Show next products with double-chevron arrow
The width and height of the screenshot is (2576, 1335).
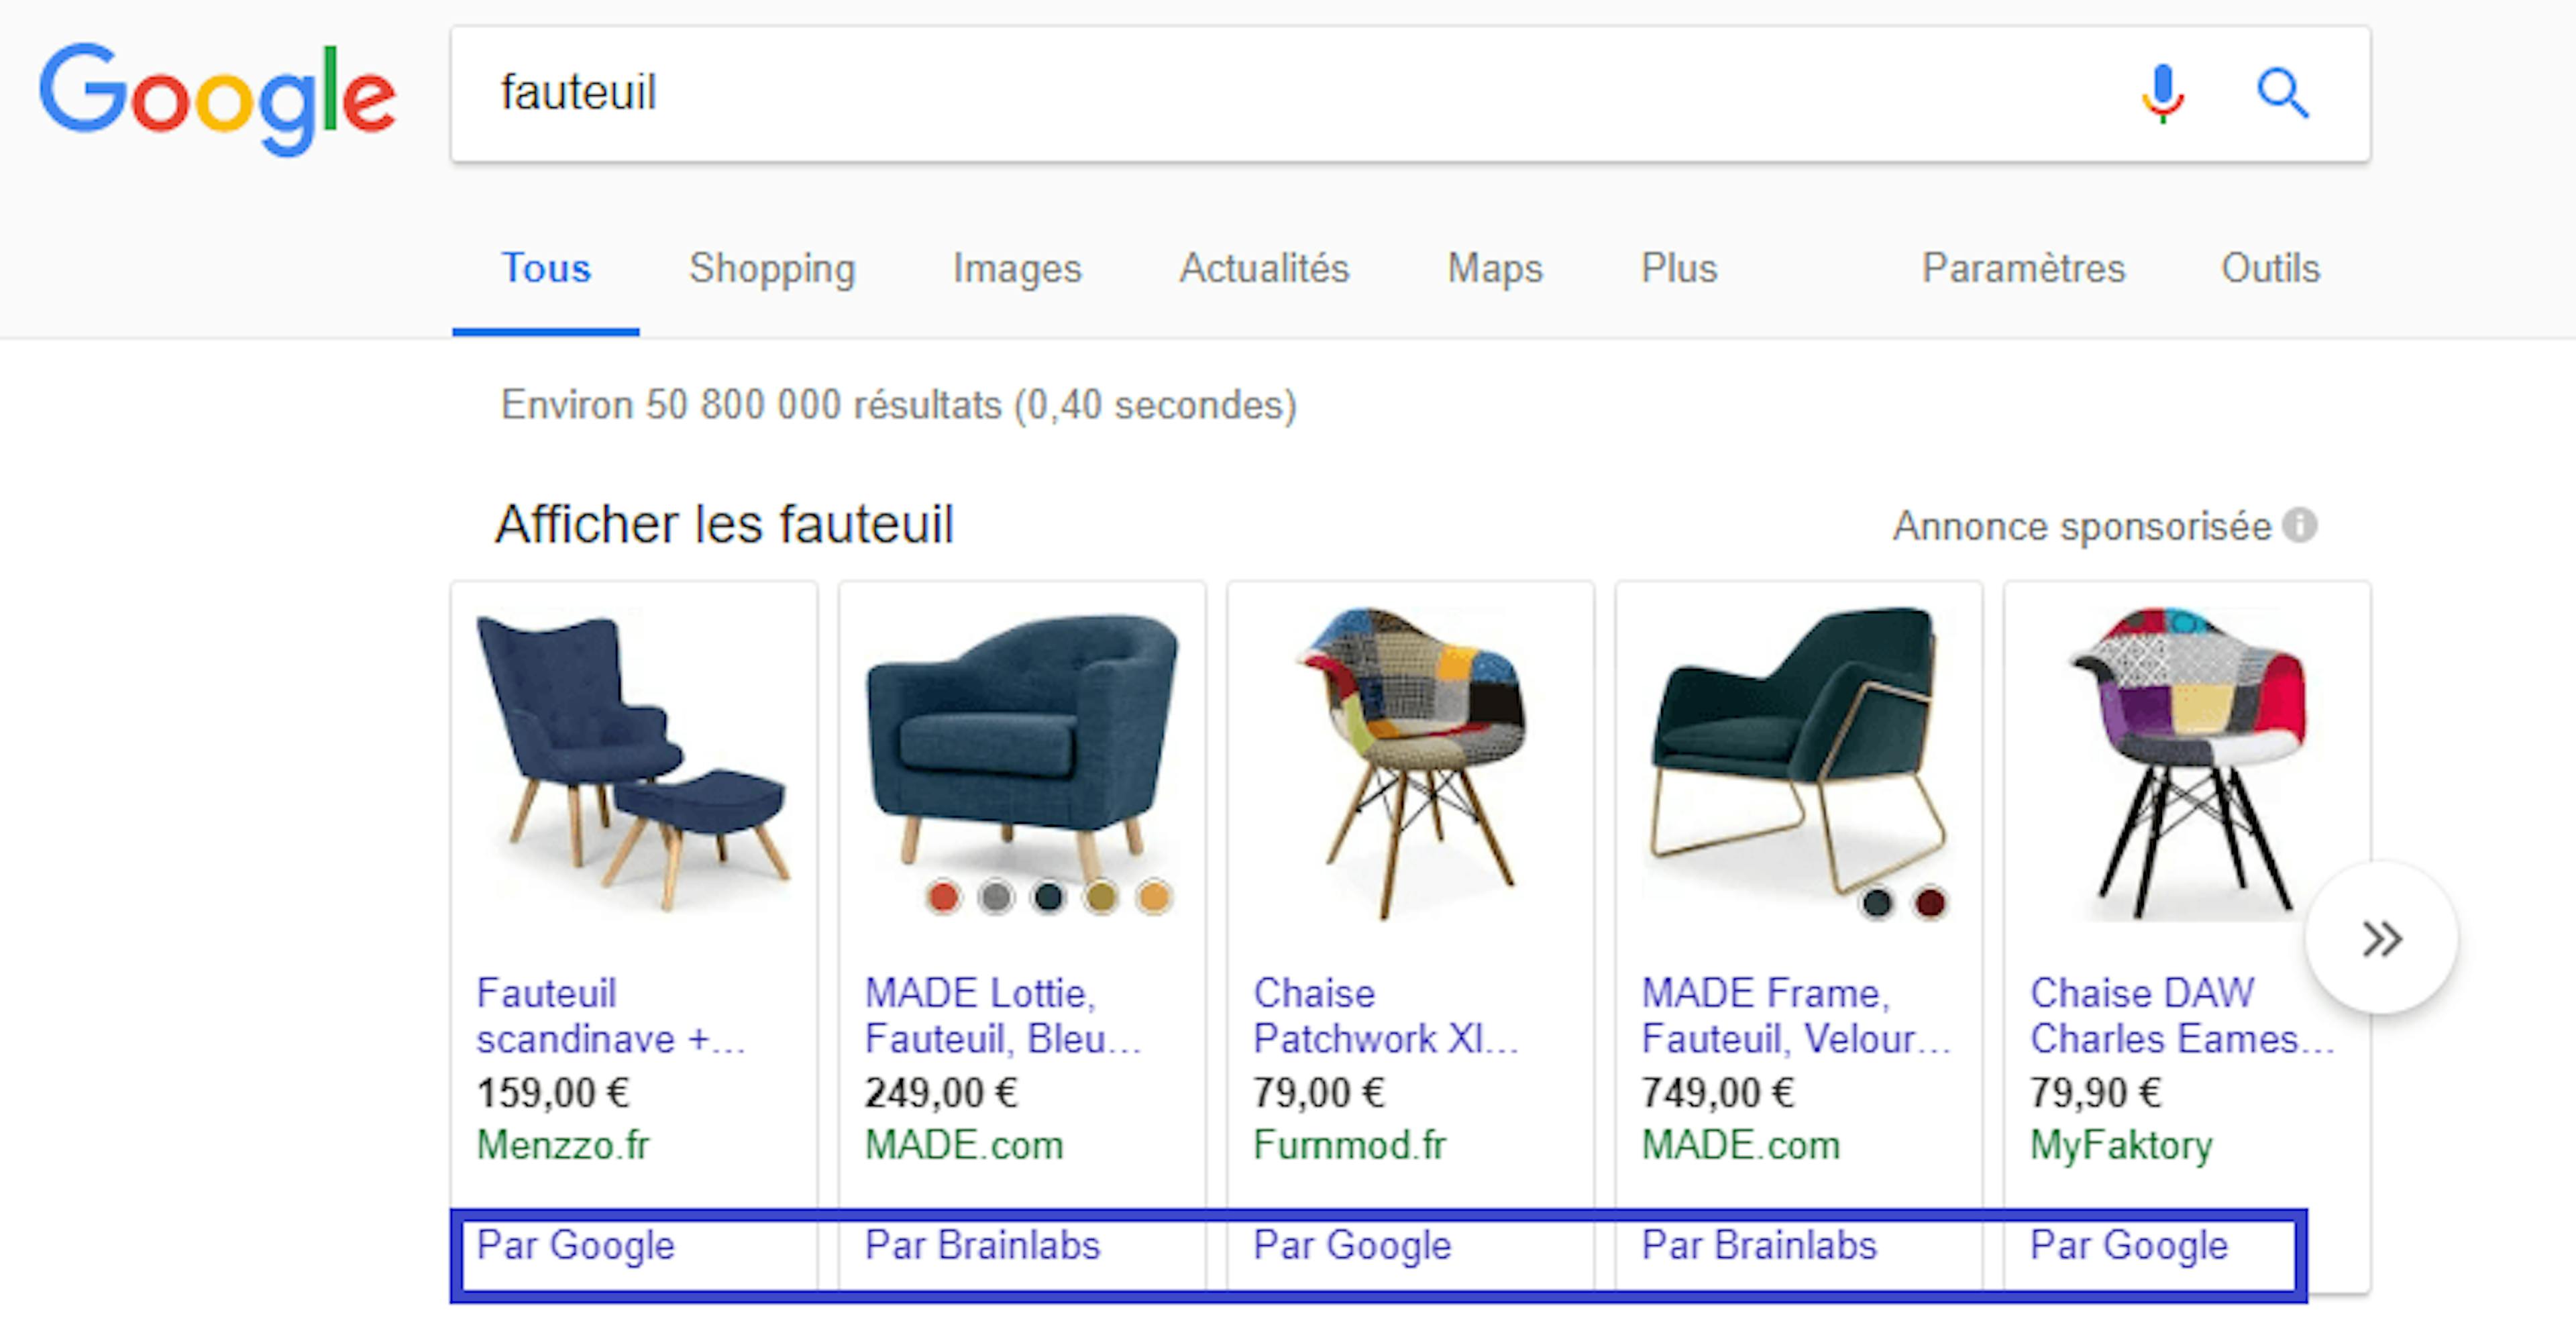(2381, 938)
